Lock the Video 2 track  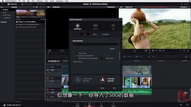tap(50, 70)
